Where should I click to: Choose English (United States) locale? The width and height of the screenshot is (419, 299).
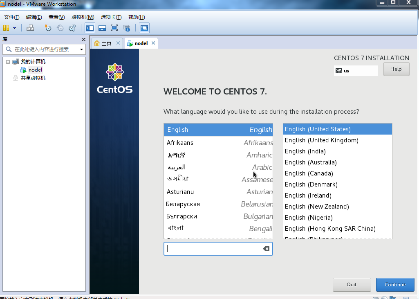338,129
